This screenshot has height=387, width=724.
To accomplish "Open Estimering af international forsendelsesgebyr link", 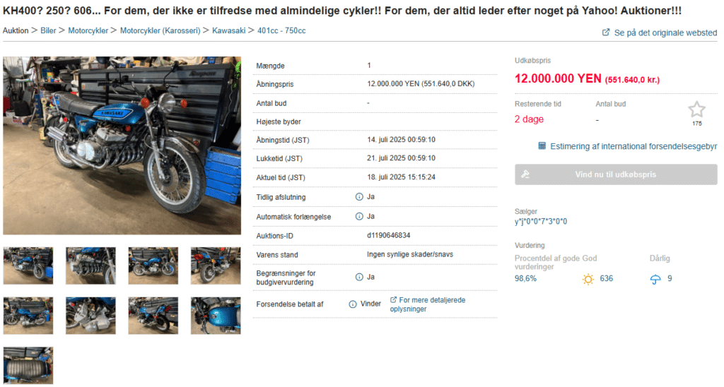I will point(633,146).
